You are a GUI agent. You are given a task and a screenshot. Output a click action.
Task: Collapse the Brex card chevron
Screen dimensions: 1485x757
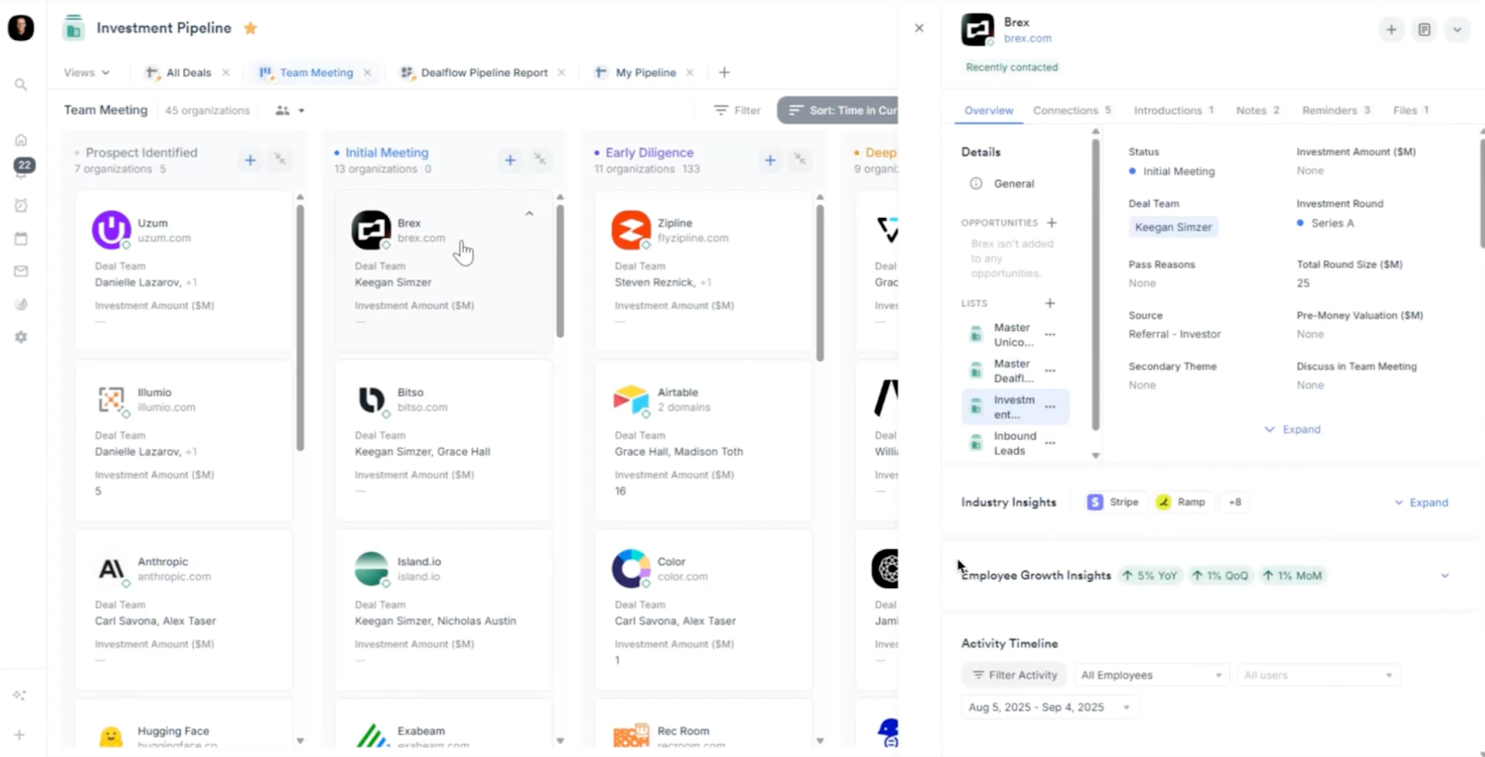click(529, 213)
